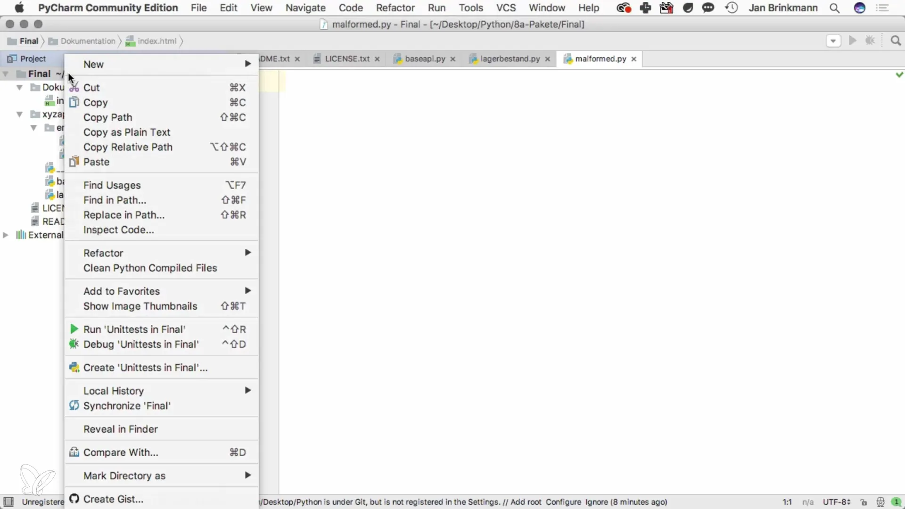Close the baseapi.py tab
The height and width of the screenshot is (509, 905).
click(453, 59)
